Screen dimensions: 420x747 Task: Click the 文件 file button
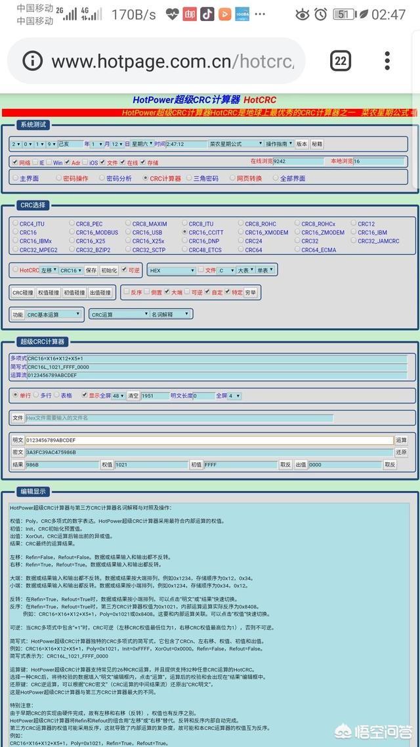[18, 417]
